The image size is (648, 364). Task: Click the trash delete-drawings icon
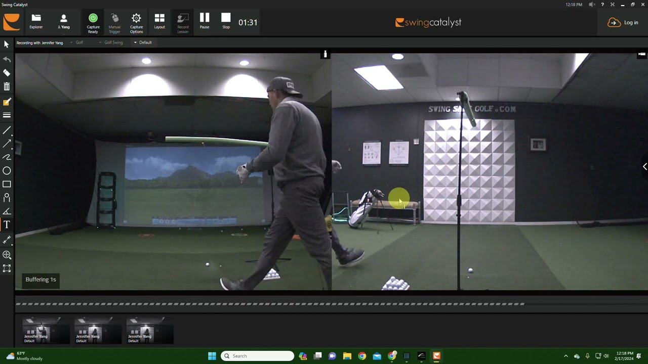coord(7,87)
